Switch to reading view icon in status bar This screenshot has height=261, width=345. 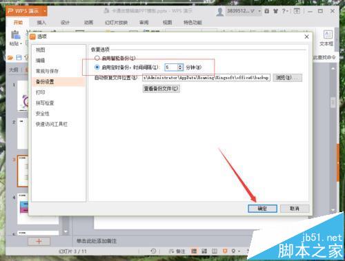pos(215,251)
